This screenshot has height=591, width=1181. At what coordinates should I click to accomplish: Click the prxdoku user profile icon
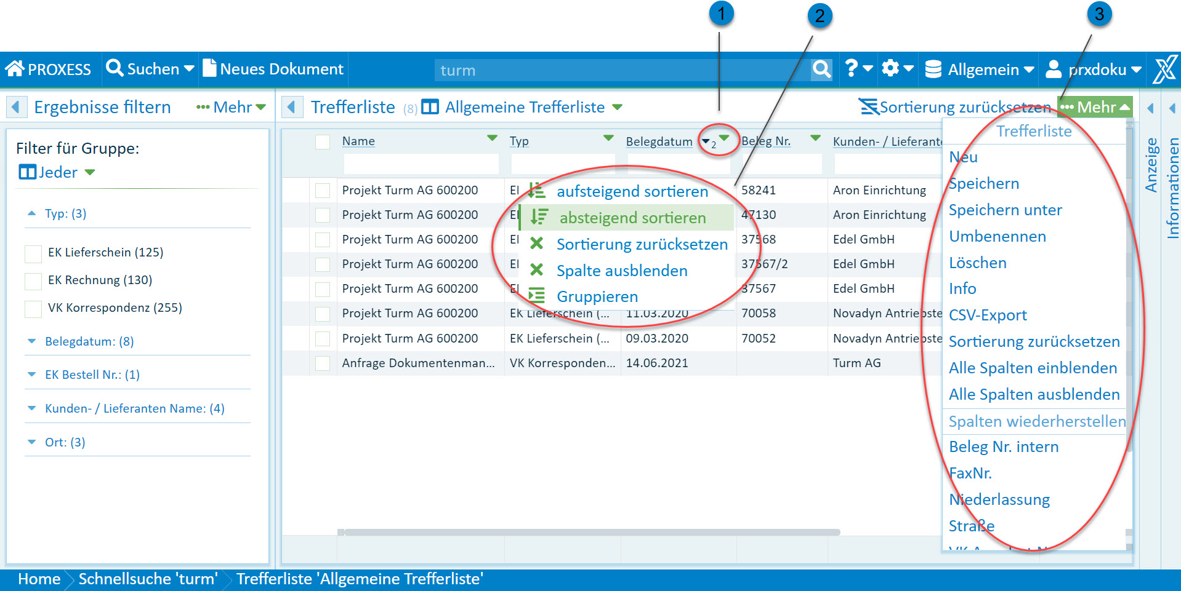[x=1054, y=69]
